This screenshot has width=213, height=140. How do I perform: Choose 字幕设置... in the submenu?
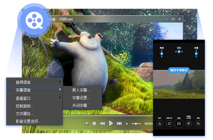[81, 98]
